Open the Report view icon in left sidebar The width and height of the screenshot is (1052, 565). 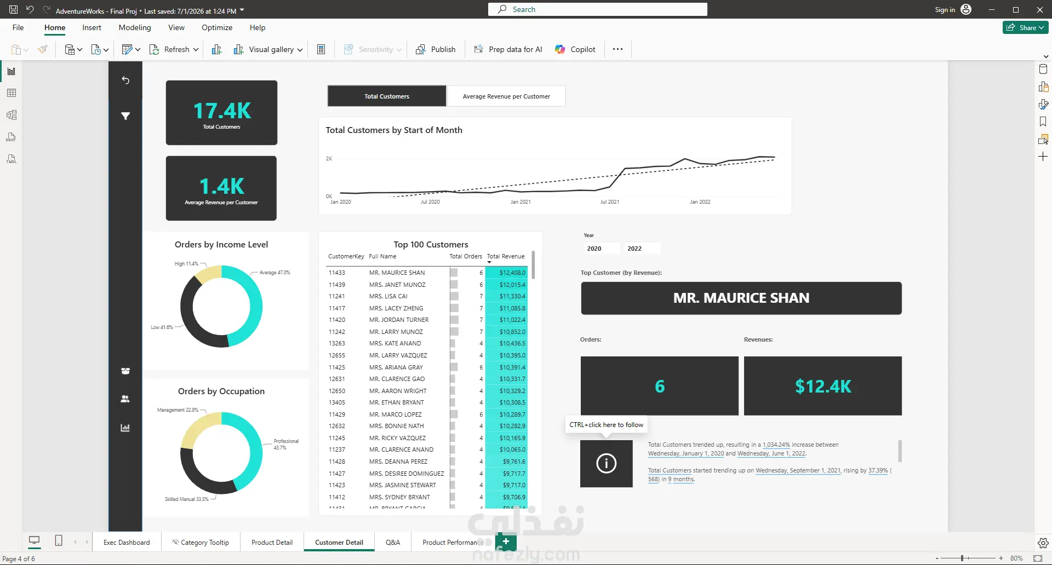pyautogui.click(x=11, y=71)
